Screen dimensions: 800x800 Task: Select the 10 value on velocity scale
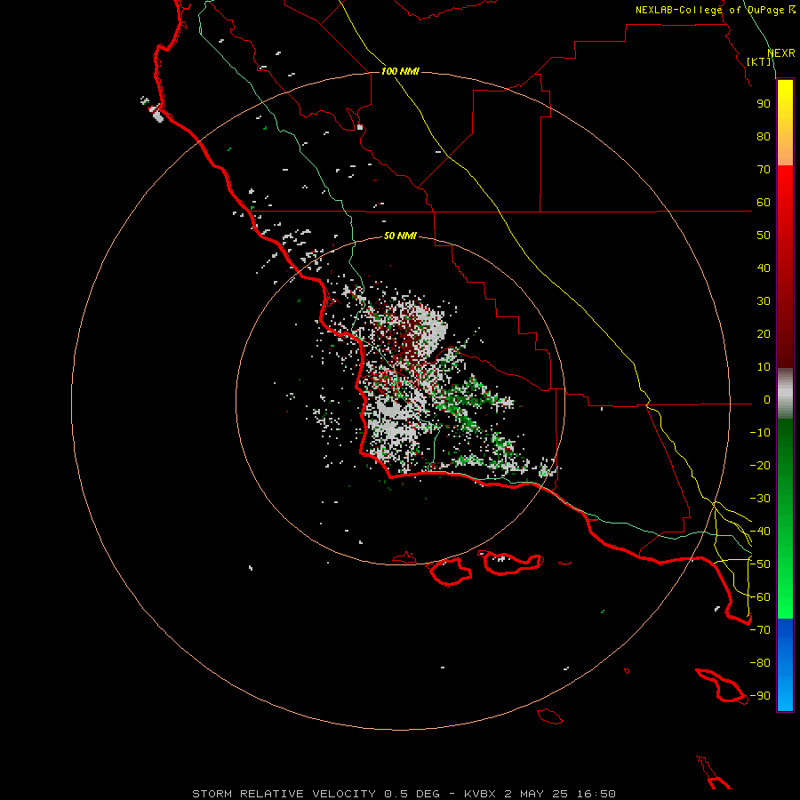pyautogui.click(x=764, y=367)
